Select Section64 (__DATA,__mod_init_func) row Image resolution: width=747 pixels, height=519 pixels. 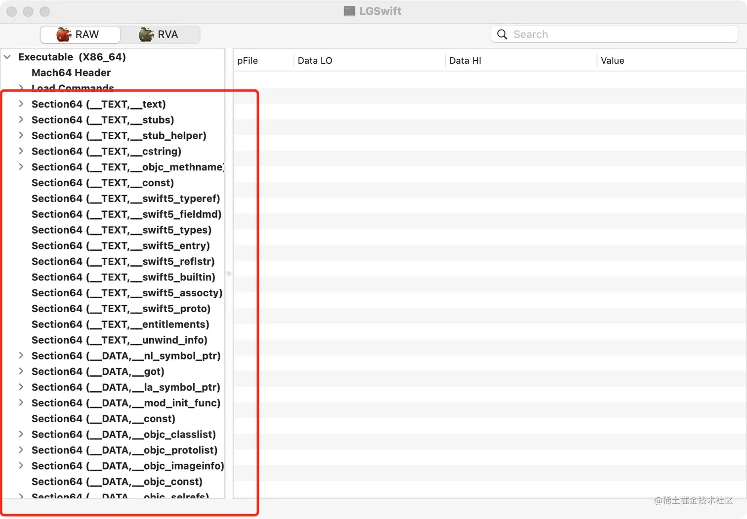click(113, 403)
